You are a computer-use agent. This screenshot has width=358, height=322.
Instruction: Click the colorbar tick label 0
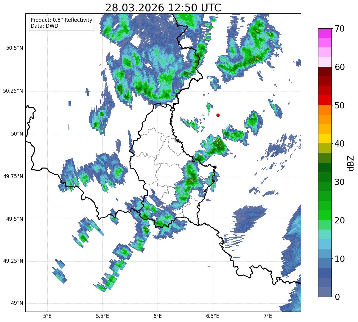337,297
